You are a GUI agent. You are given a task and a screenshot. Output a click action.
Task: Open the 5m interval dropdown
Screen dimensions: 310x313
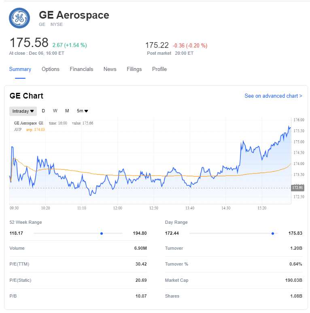(83, 111)
